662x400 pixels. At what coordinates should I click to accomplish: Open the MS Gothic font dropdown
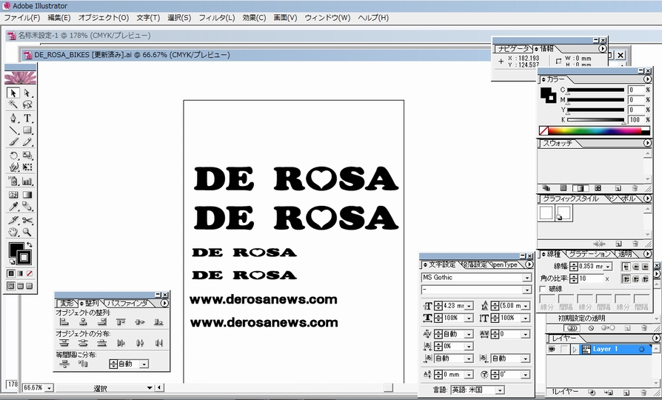(x=526, y=278)
